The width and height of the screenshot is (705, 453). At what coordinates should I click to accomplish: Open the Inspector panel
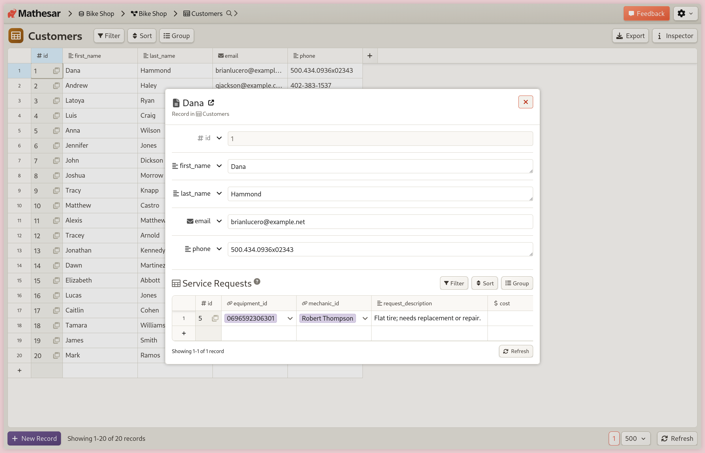(x=675, y=36)
